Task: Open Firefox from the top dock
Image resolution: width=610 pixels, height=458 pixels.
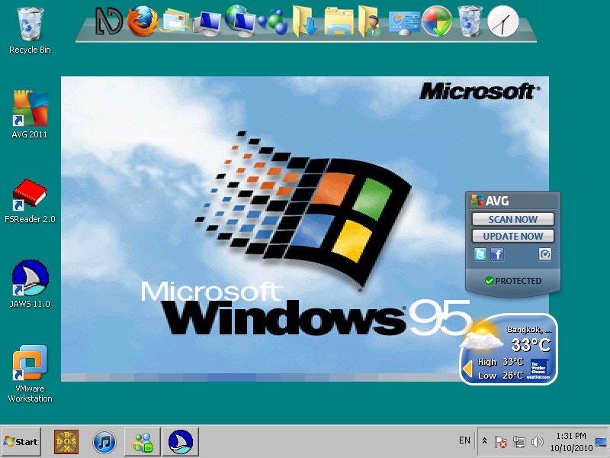Action: (142, 21)
